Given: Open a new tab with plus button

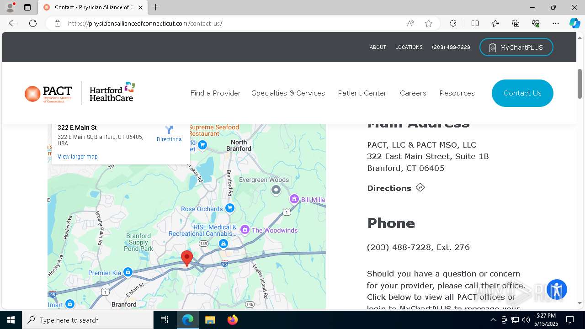Looking at the screenshot, I should [x=156, y=7].
